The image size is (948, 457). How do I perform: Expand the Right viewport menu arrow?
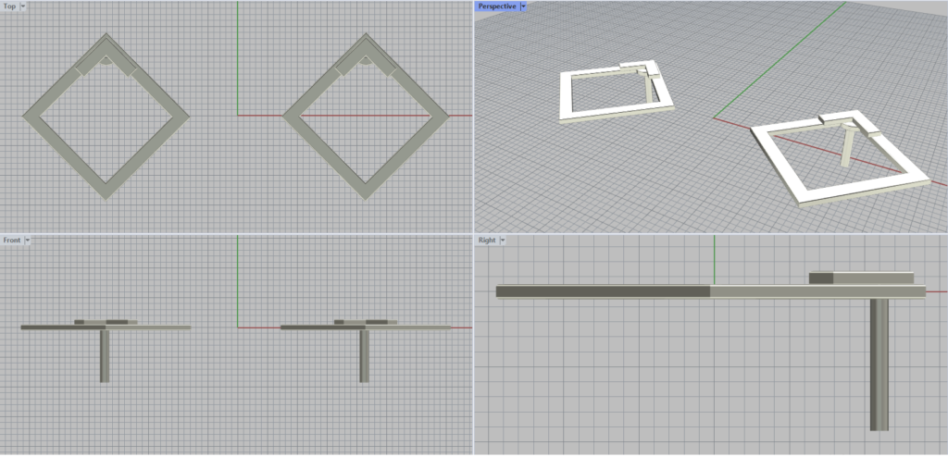pos(502,241)
